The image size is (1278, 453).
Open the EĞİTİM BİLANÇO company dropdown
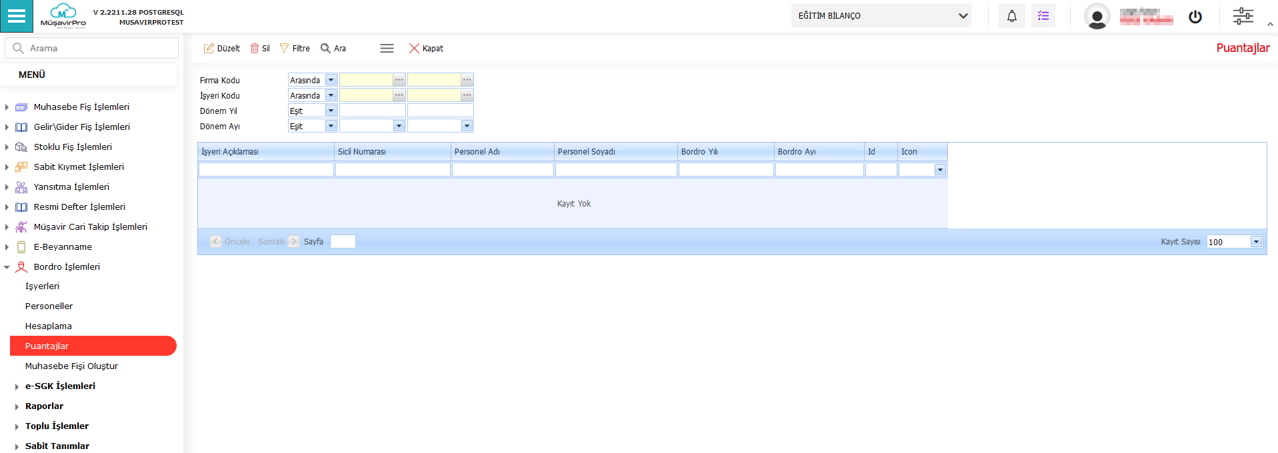point(881,15)
